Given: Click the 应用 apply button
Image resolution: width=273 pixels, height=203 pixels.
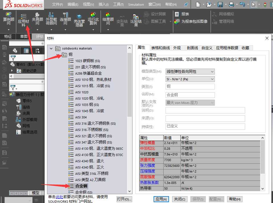Looking at the screenshot, I should (161, 199).
